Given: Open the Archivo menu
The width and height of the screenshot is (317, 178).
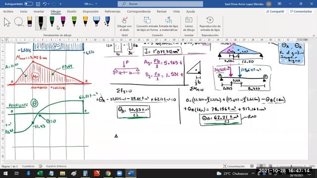Looking at the screenshot, I should coord(8,11).
